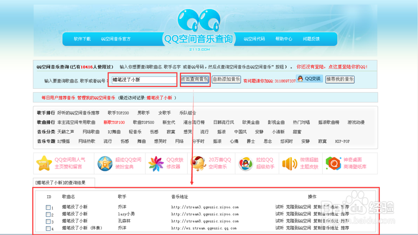
Task: Click the orange speaker WeChat icon
Action: click(x=290, y=163)
